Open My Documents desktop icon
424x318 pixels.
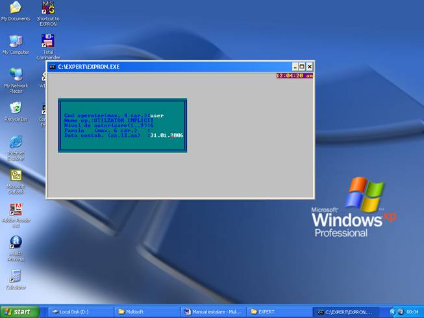(x=16, y=11)
